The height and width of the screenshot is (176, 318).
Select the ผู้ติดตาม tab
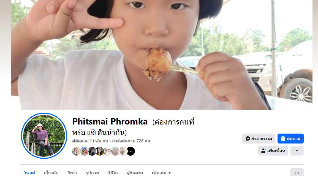coord(135,173)
